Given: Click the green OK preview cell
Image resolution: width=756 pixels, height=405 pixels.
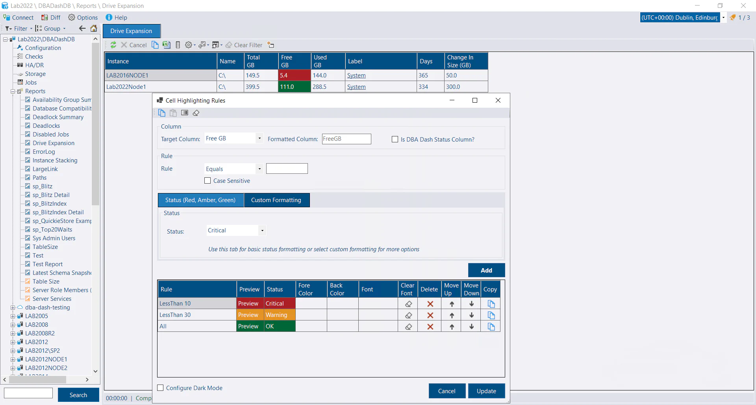Looking at the screenshot, I should tap(250, 326).
